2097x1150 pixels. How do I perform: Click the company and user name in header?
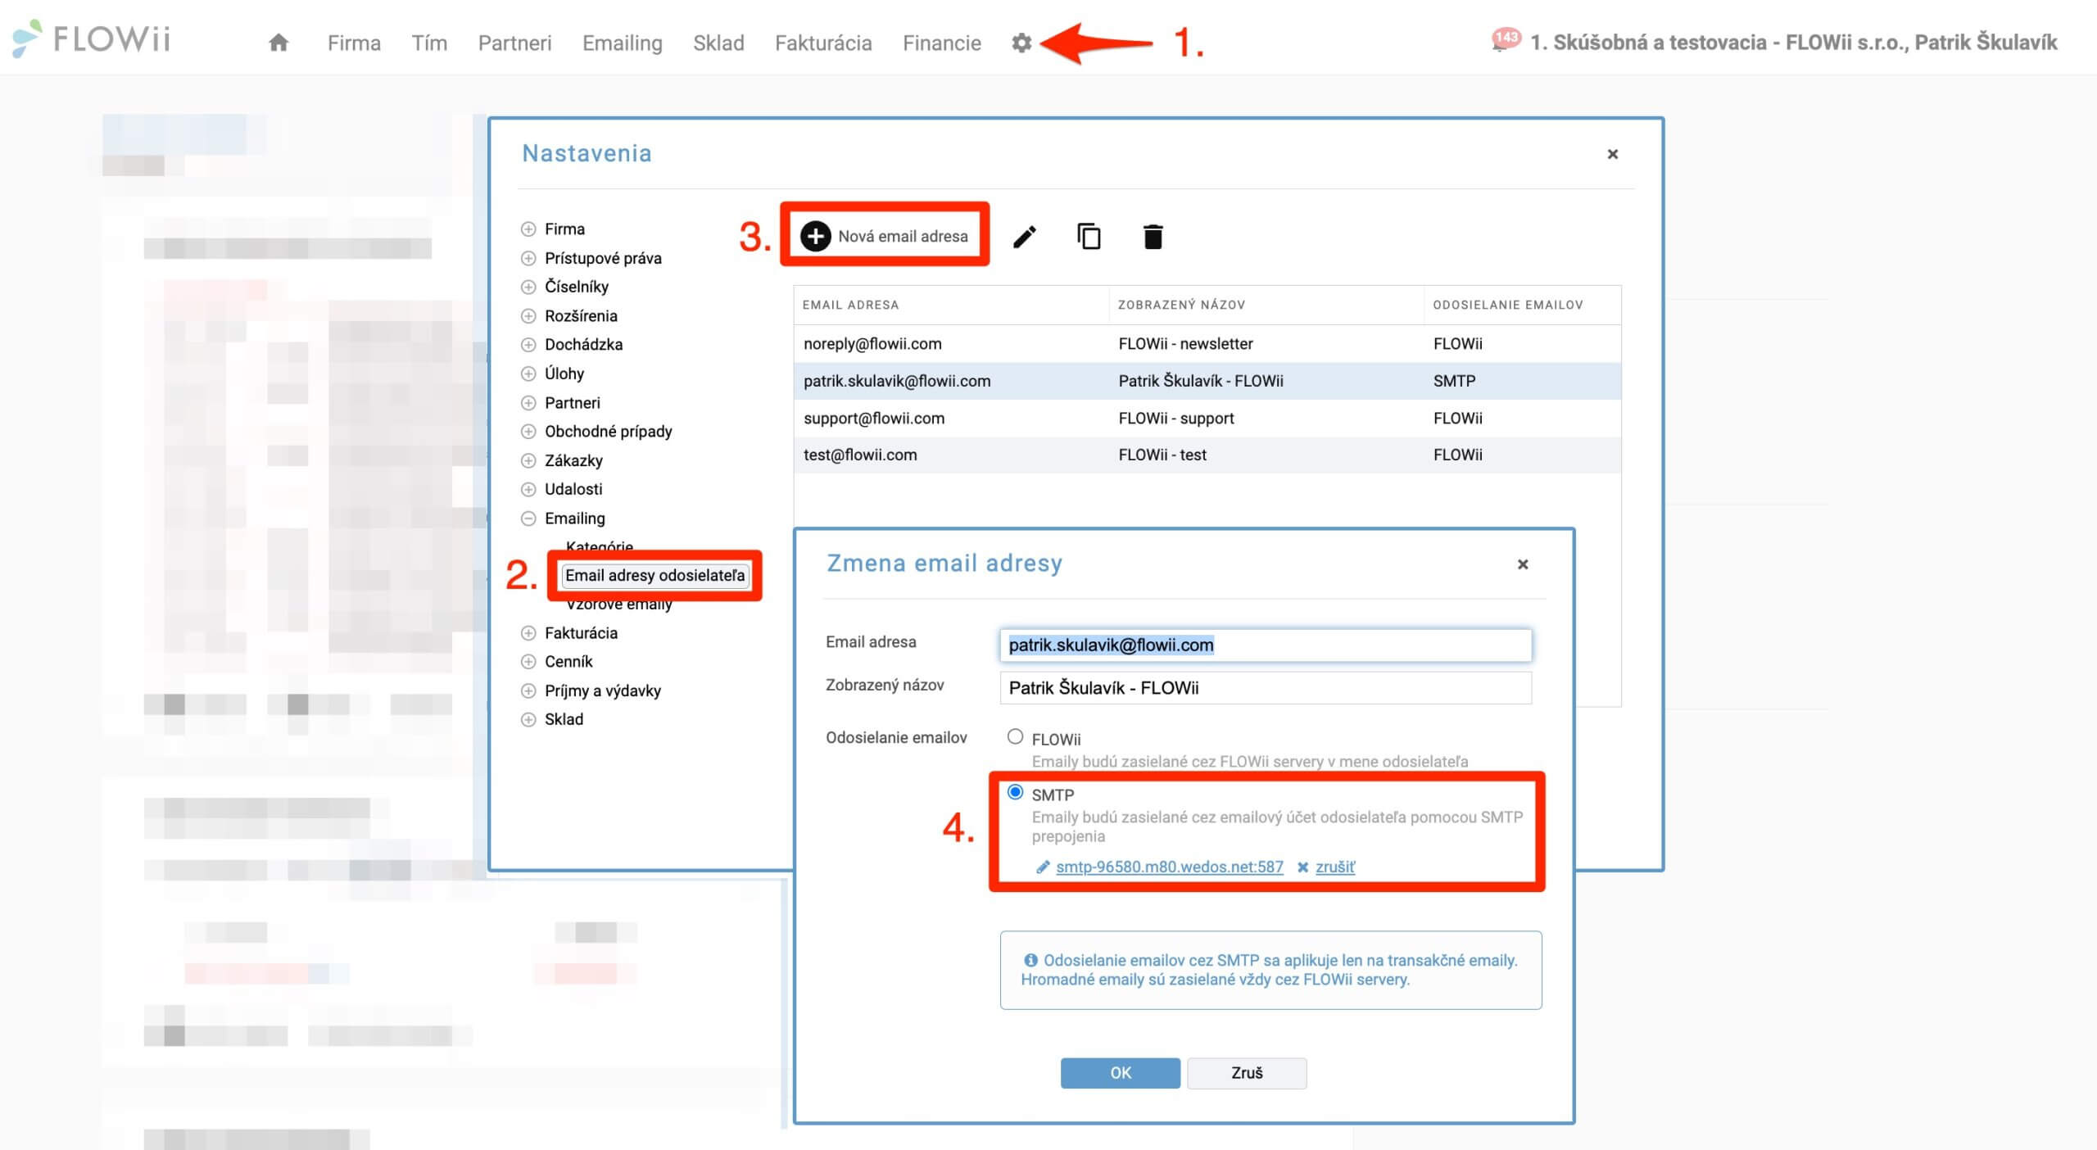coord(1793,42)
